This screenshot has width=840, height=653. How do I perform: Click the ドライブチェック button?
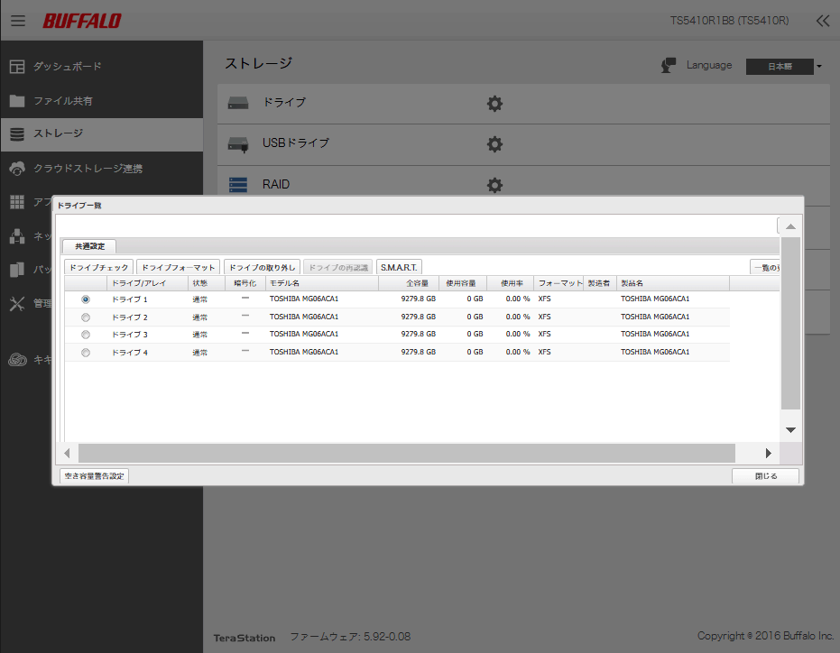[x=98, y=267]
